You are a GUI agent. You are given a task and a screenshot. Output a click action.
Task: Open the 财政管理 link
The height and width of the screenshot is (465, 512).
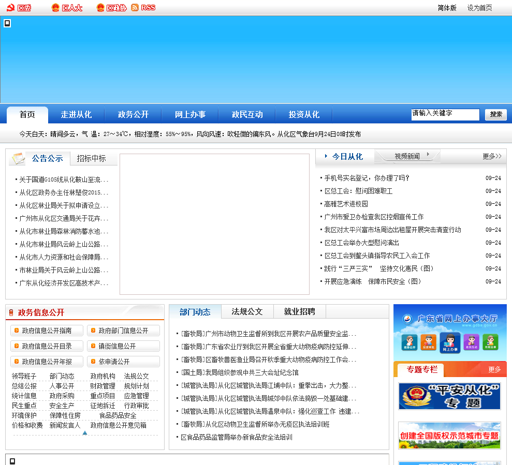pyautogui.click(x=103, y=386)
